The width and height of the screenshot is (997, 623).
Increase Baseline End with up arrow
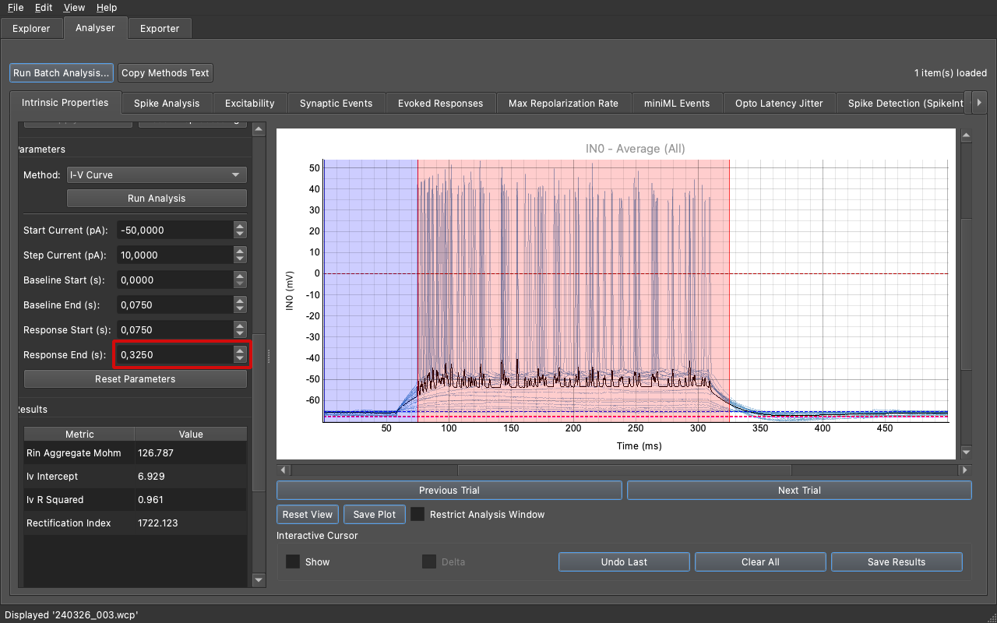[240, 301]
